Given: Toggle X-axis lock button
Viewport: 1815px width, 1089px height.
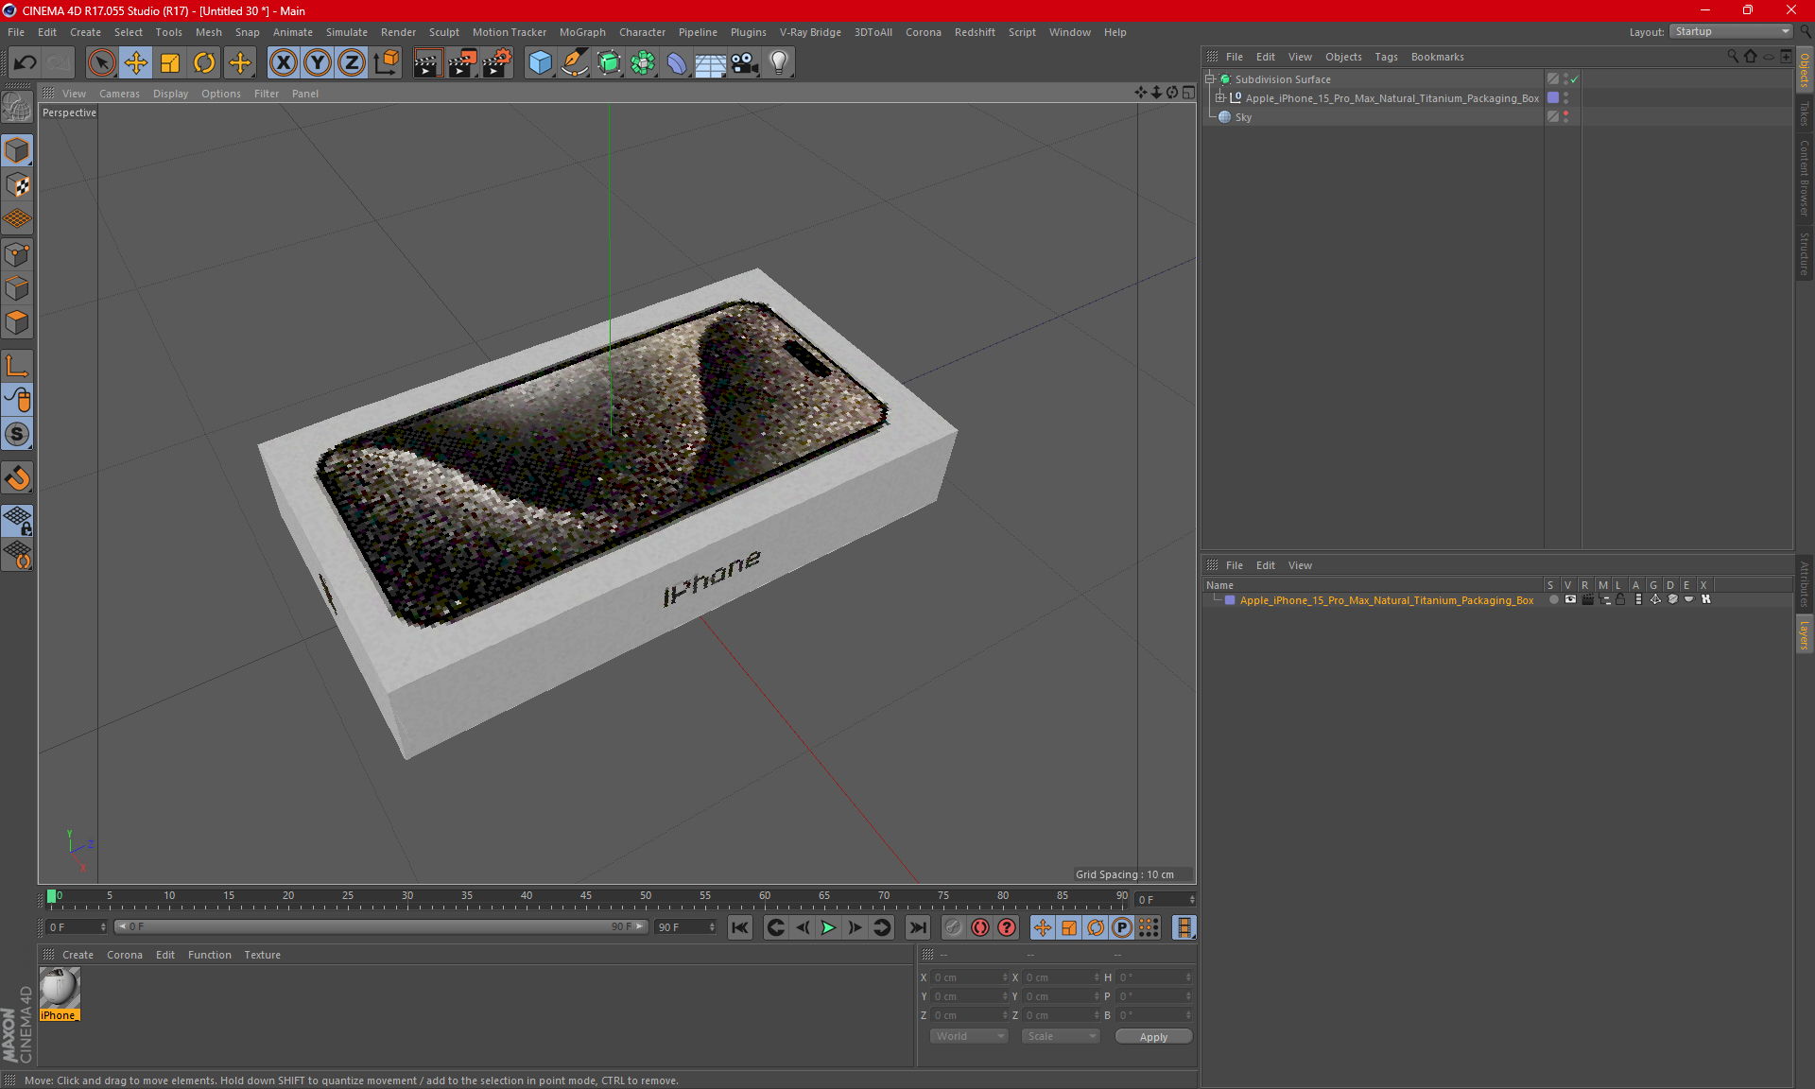Looking at the screenshot, I should tap(283, 63).
